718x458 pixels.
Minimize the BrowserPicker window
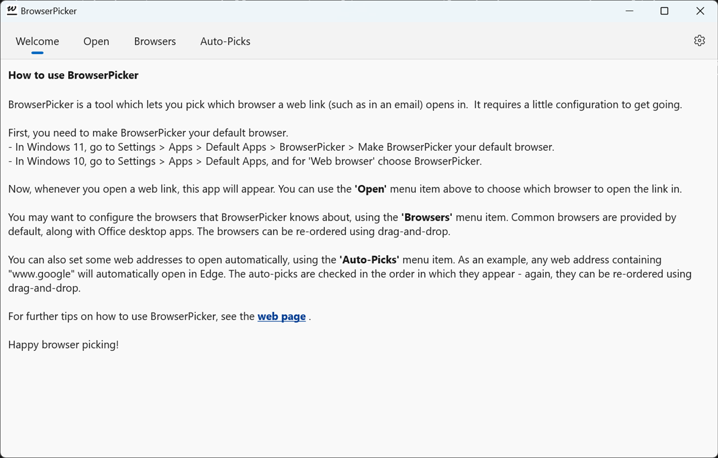point(629,11)
